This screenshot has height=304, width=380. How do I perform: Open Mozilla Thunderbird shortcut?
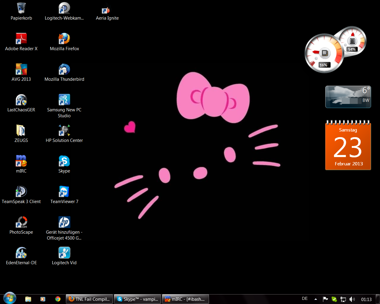pos(64,72)
